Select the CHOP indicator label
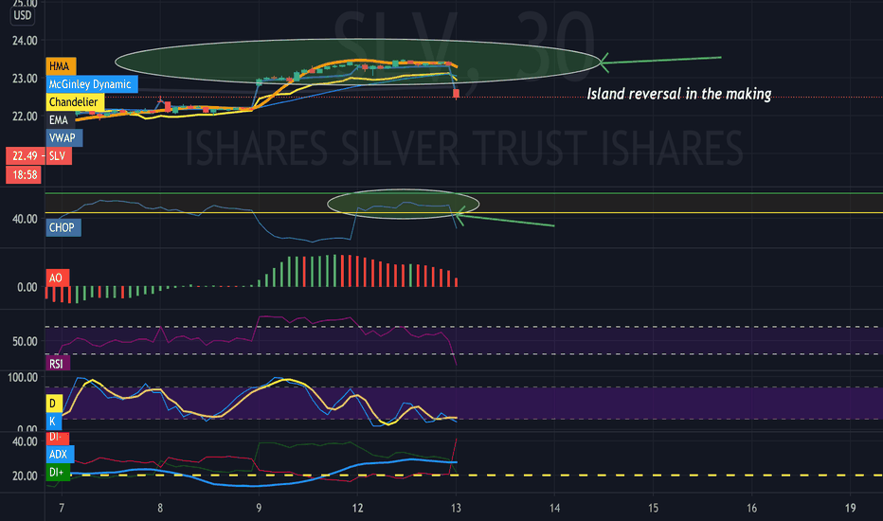 63,227
